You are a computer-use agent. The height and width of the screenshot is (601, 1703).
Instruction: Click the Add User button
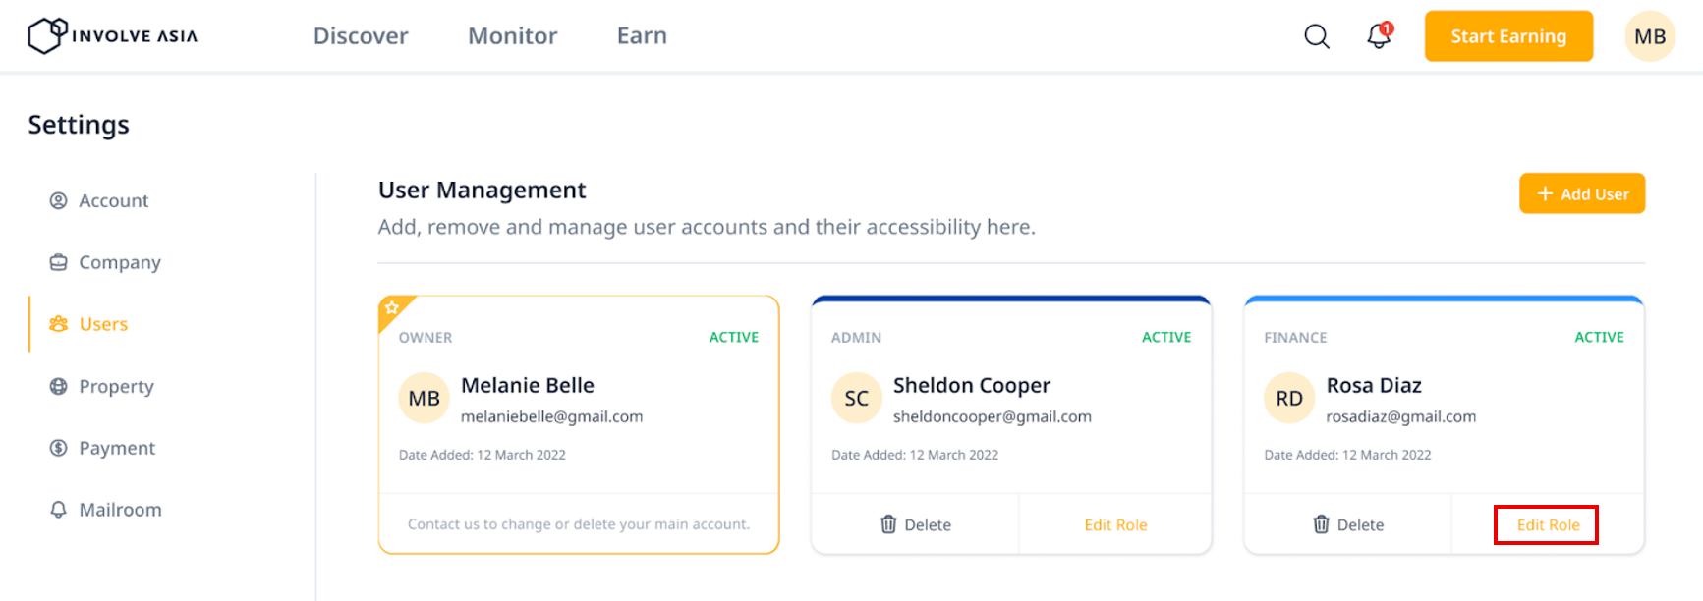pyautogui.click(x=1582, y=193)
